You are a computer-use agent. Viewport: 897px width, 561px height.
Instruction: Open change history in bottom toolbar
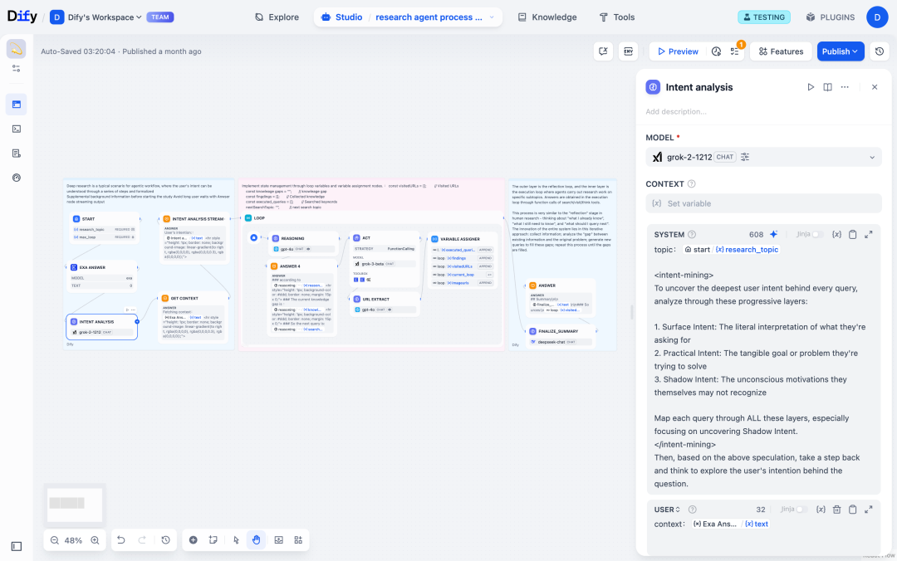click(x=166, y=540)
